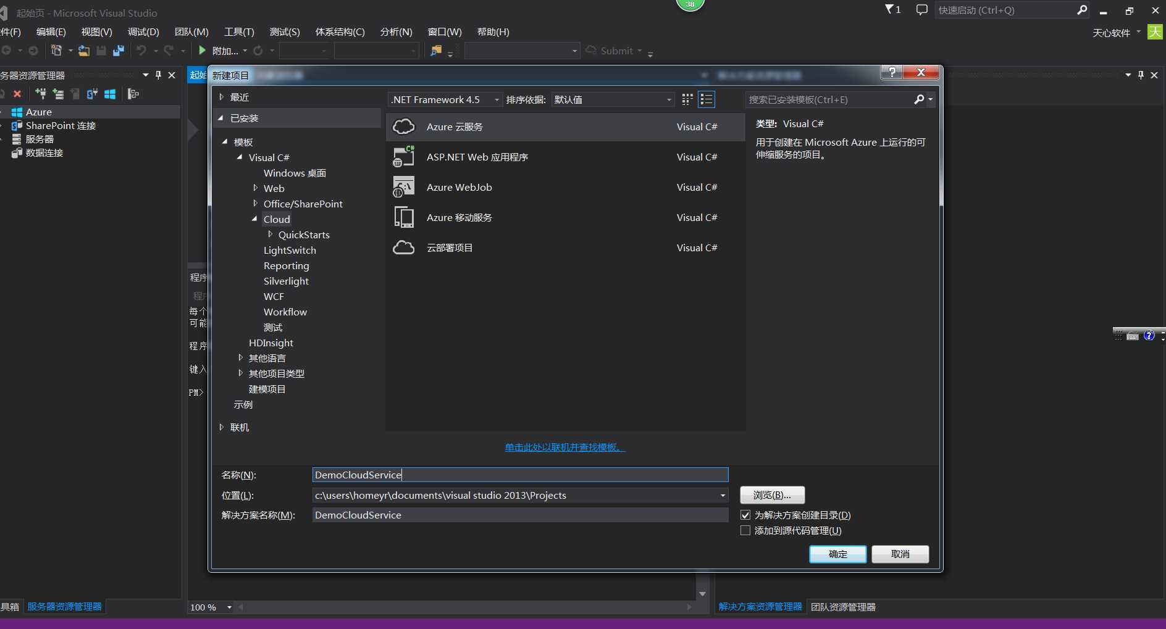Click the search installed templates field
This screenshot has height=629, width=1166.
click(x=829, y=99)
